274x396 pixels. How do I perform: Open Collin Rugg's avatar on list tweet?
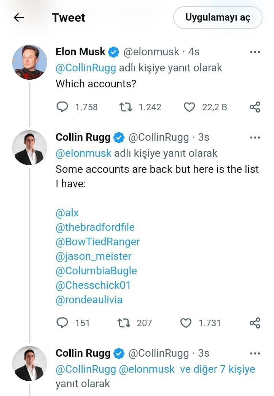click(x=30, y=148)
